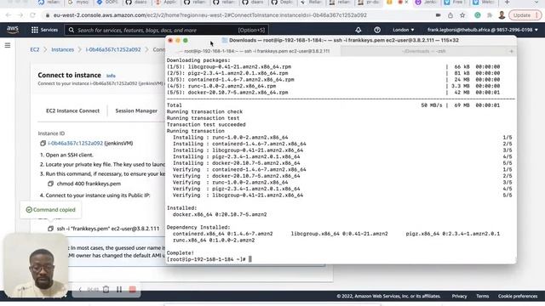
Task: Open instance ID breadcrumb link
Action: (113, 49)
